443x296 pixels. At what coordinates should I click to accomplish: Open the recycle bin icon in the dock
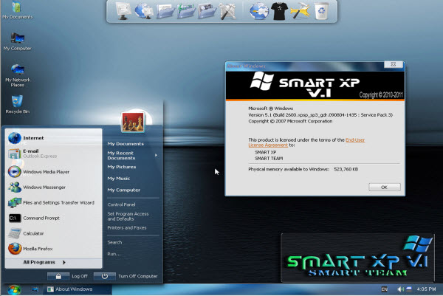321,11
